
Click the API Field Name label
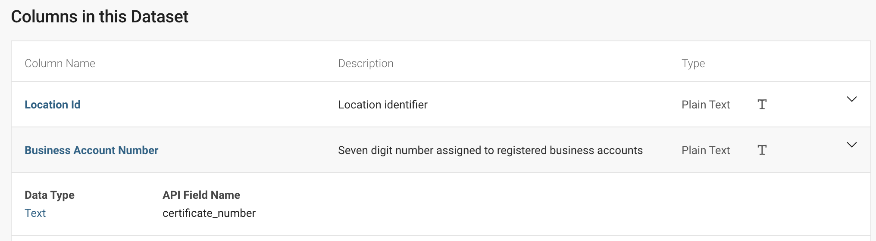click(x=201, y=195)
